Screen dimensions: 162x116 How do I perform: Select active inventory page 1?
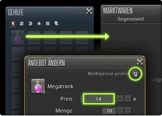click(x=13, y=23)
